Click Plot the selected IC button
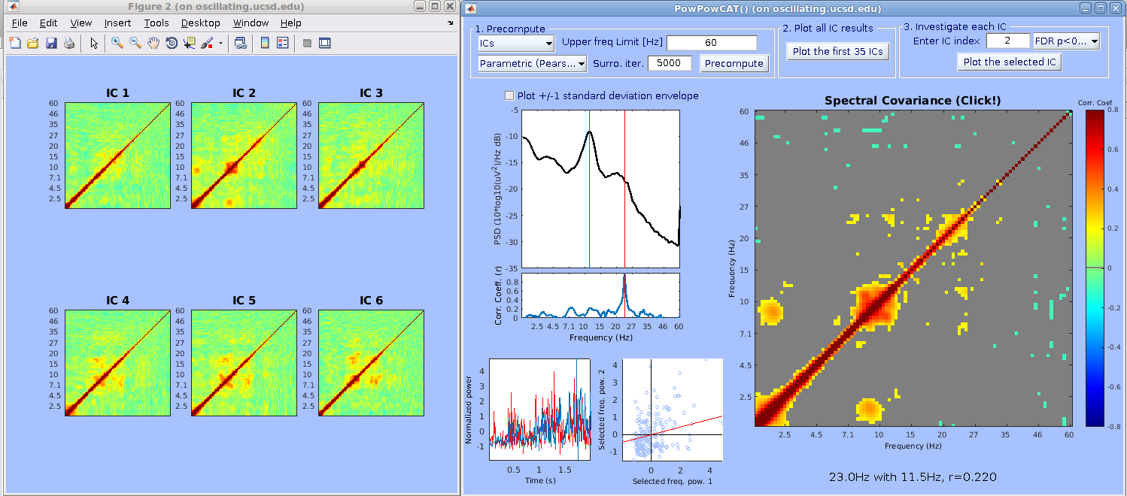1127x496 pixels. tap(1009, 62)
